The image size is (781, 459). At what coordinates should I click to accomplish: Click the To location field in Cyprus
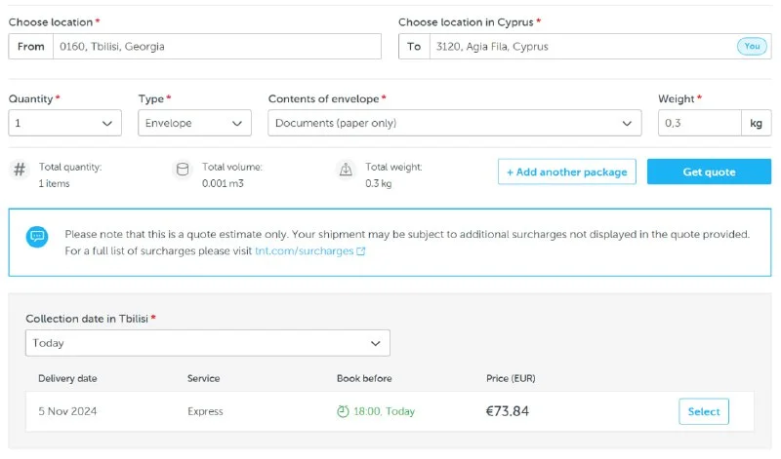pos(581,47)
